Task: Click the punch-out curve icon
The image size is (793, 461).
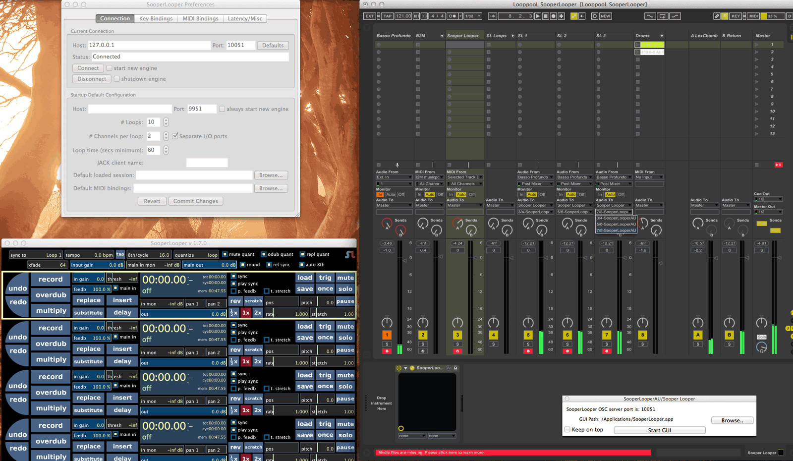Action: point(675,16)
